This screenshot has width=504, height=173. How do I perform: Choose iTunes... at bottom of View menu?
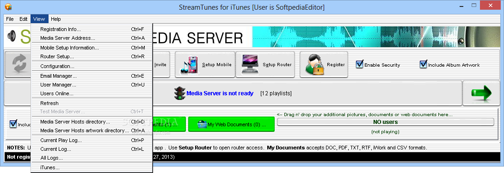pos(92,167)
